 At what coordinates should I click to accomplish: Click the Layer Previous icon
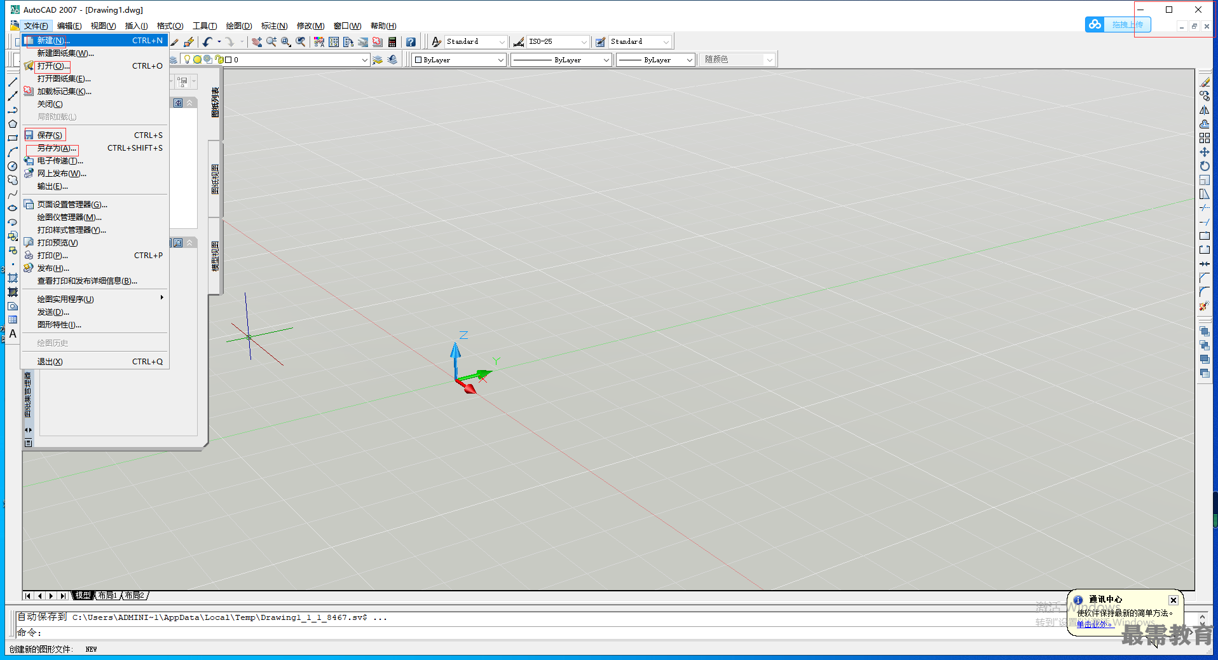point(392,60)
